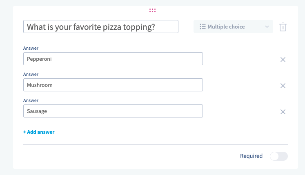Image resolution: width=305 pixels, height=175 pixels.
Task: Click the question type dropdown chevron arrow
Action: 267,27
